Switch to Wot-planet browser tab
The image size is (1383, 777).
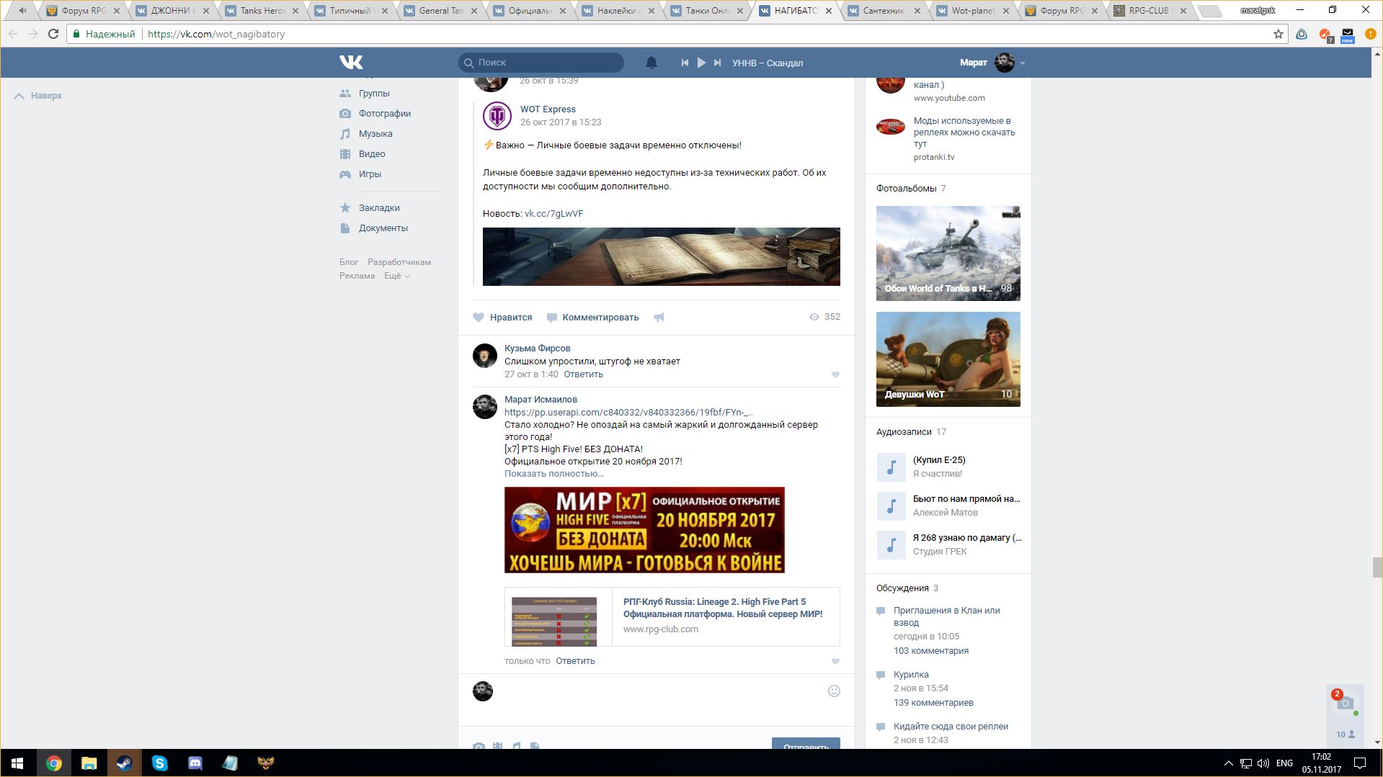coord(973,11)
